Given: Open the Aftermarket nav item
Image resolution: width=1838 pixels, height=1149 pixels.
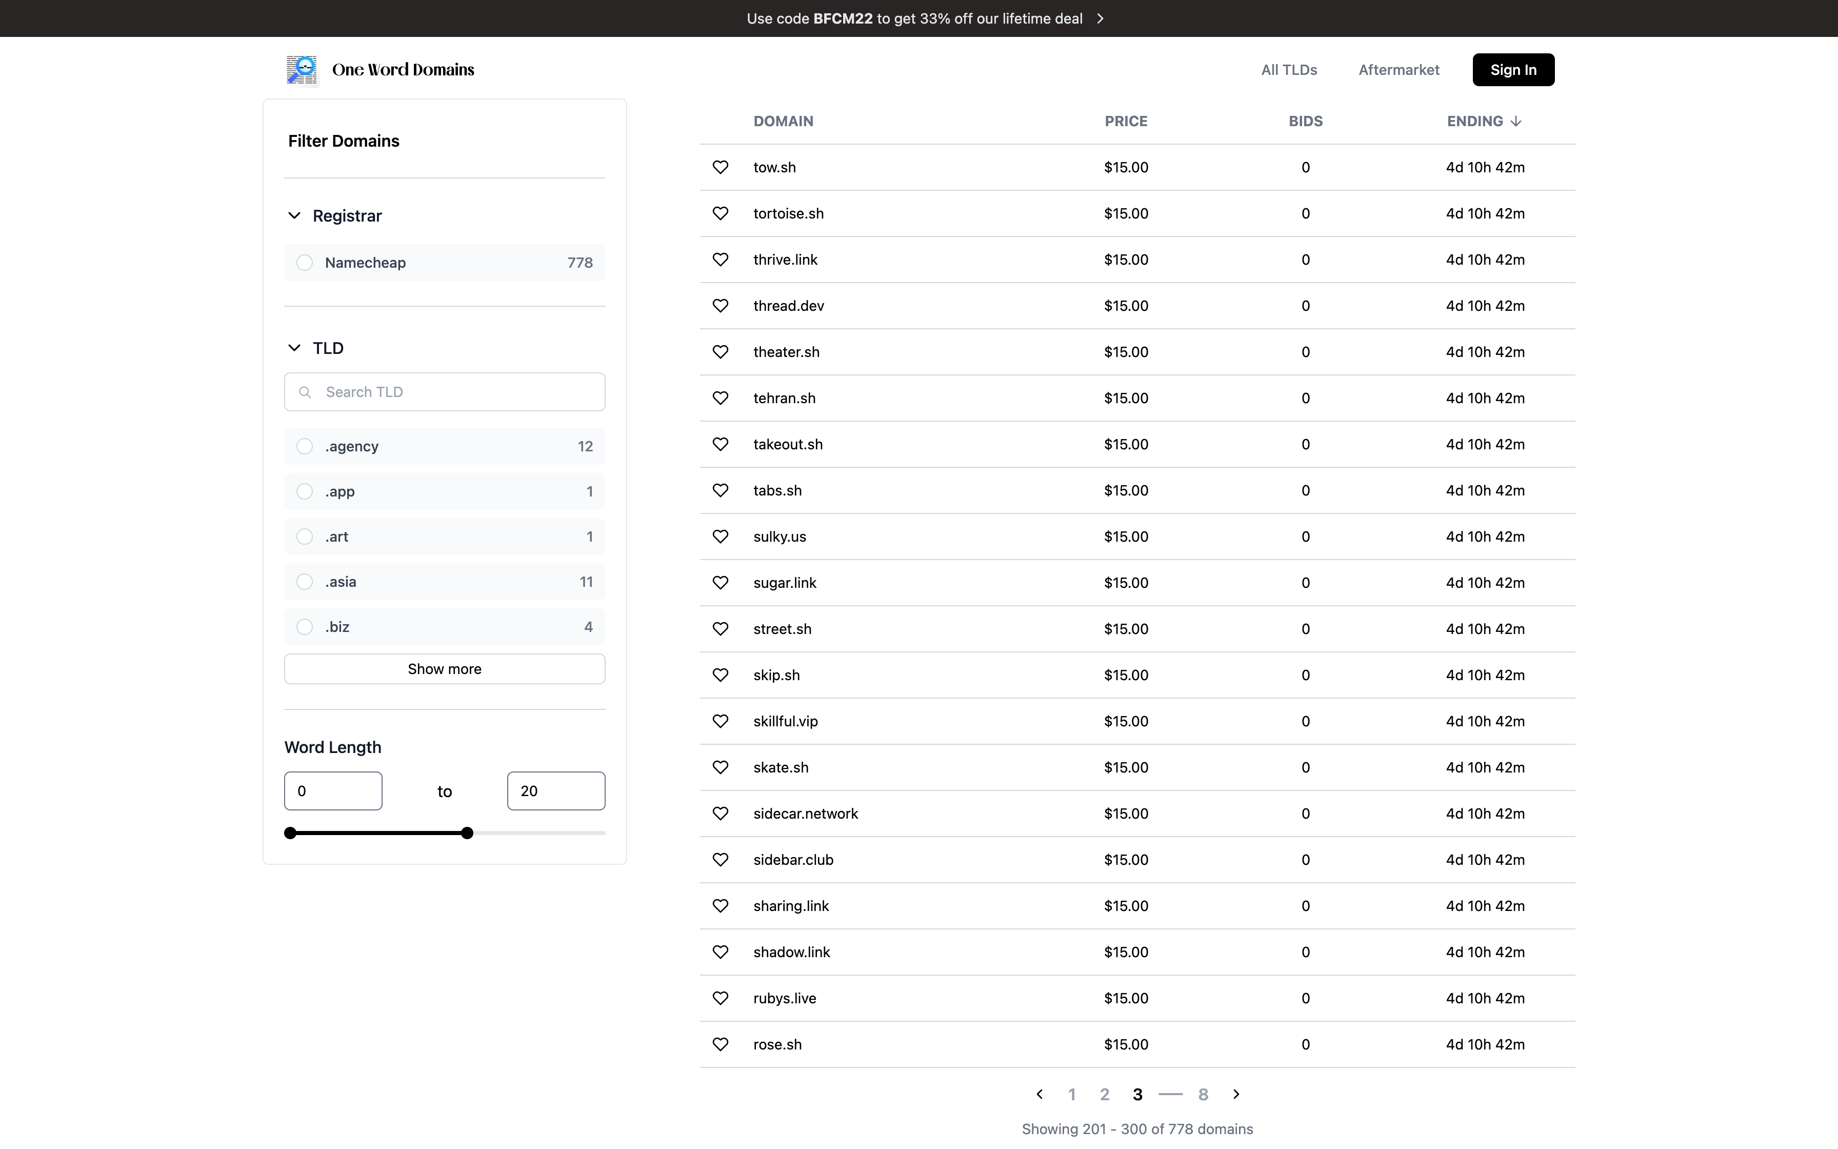Looking at the screenshot, I should (x=1399, y=70).
